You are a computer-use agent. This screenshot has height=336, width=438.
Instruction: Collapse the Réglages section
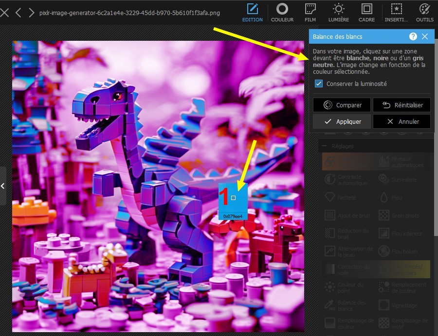tap(324, 146)
